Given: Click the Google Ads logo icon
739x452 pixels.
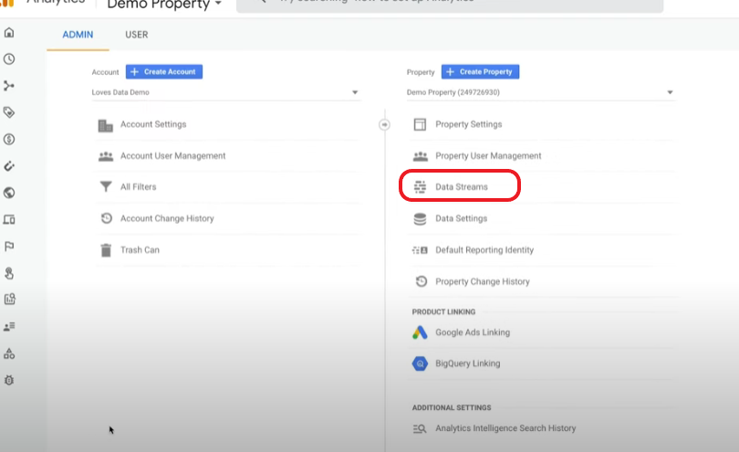Looking at the screenshot, I should click(420, 332).
